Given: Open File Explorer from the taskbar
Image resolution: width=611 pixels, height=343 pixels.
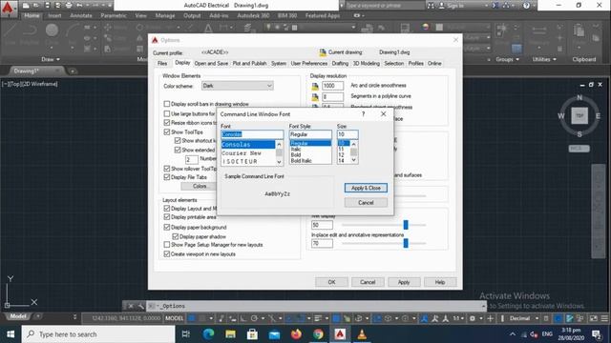Looking at the screenshot, I should [230, 334].
